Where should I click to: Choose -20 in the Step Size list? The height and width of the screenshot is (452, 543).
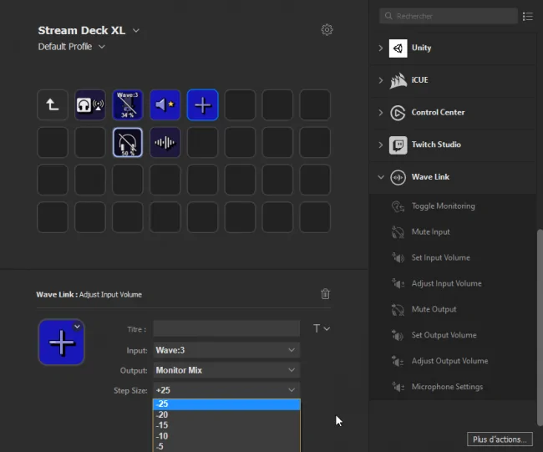pyautogui.click(x=226, y=414)
